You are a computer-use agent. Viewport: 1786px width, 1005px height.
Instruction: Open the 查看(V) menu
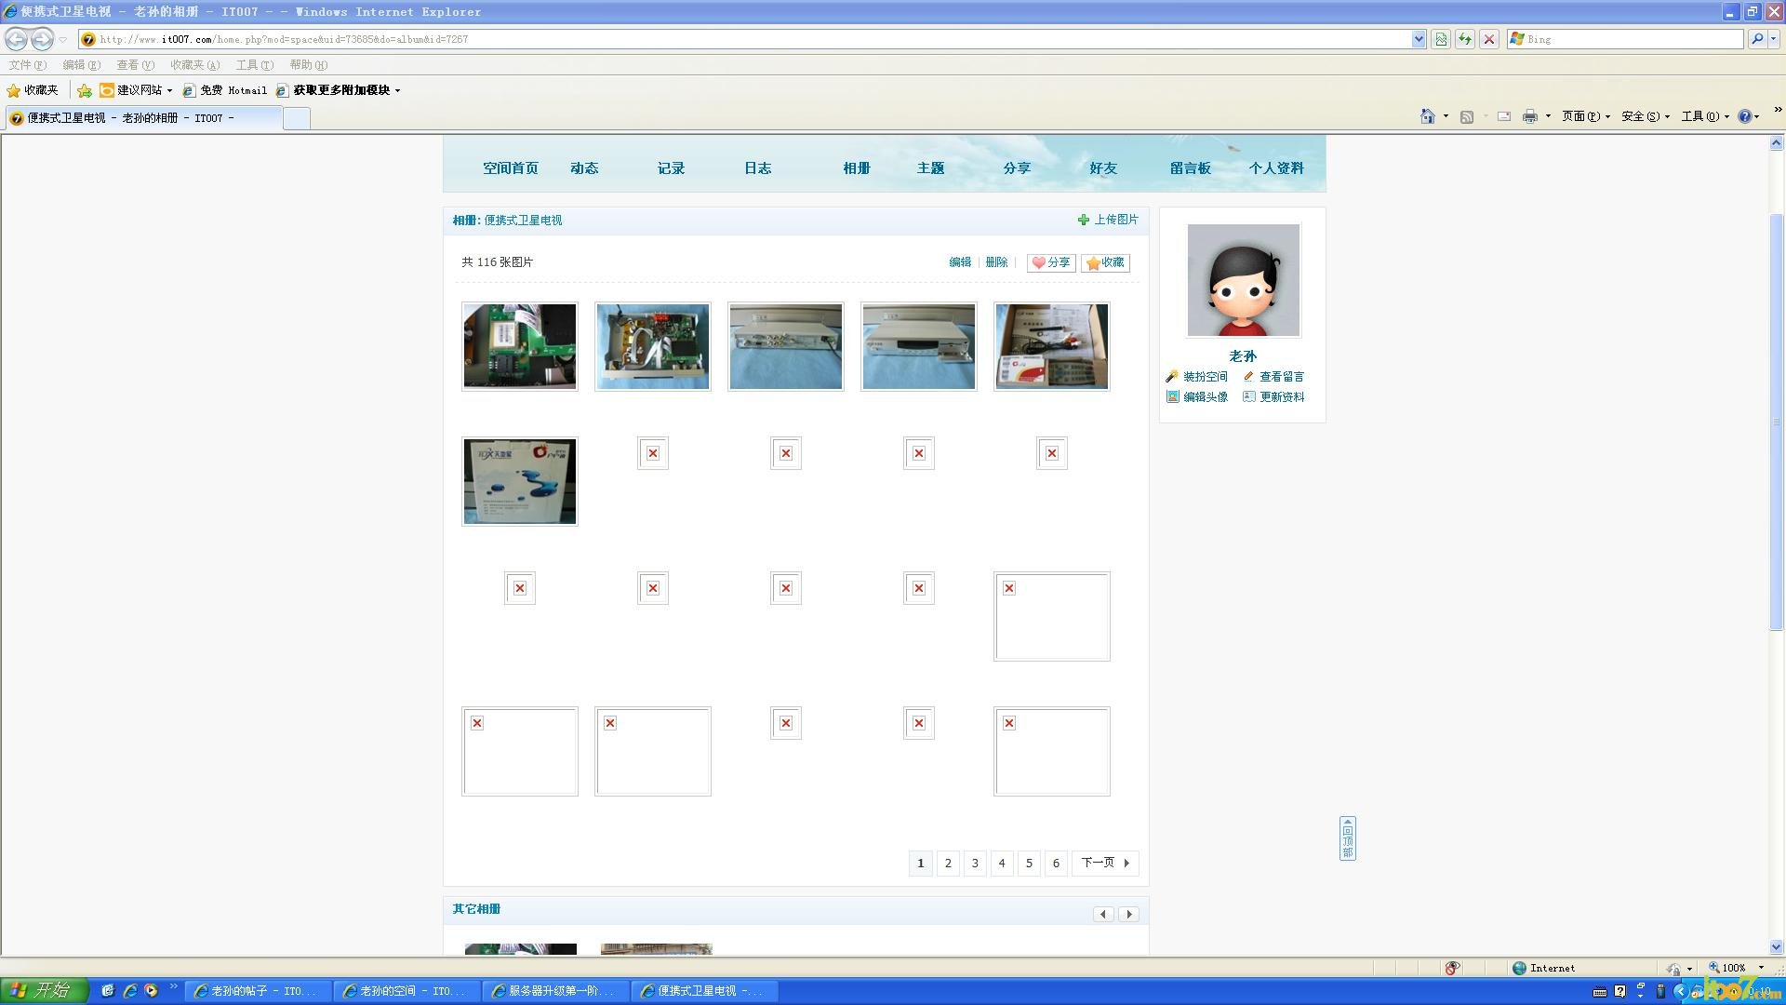(135, 65)
